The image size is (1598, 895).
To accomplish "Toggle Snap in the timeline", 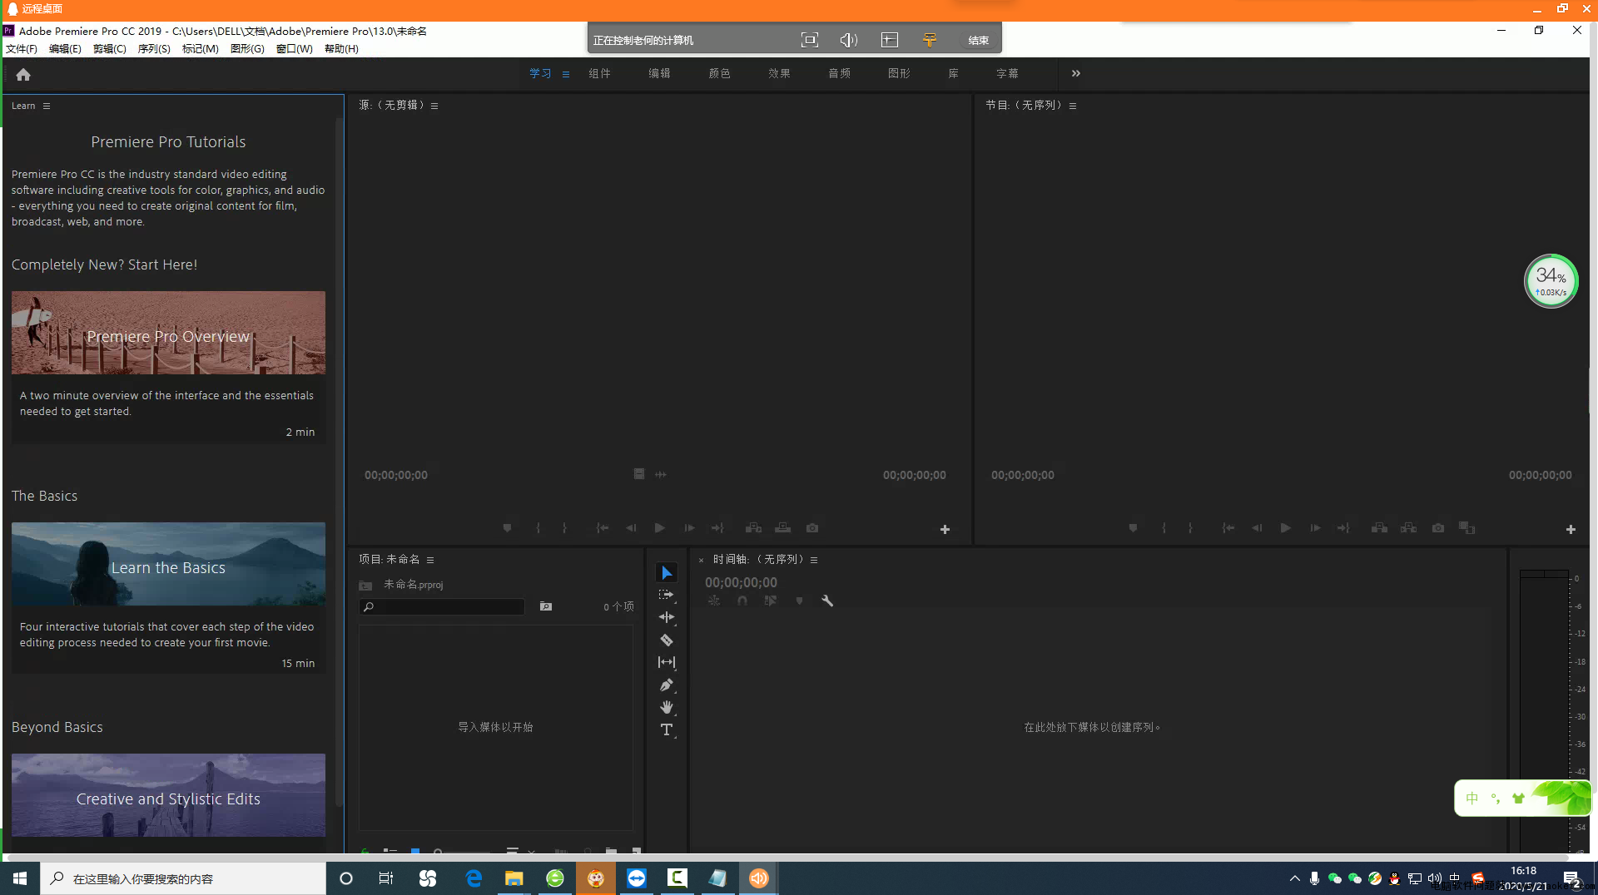I will [742, 601].
